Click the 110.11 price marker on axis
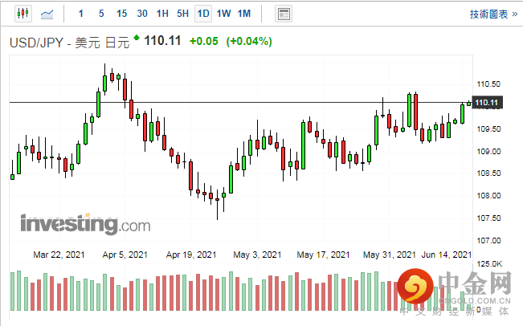Screen dimensions: 523x326 (x=487, y=102)
